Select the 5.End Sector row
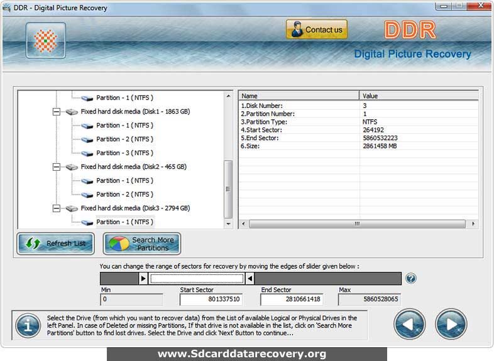The image size is (494, 361). (x=358, y=138)
